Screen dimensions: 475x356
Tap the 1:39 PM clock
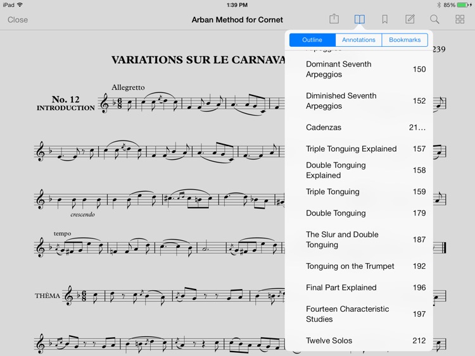237,5
